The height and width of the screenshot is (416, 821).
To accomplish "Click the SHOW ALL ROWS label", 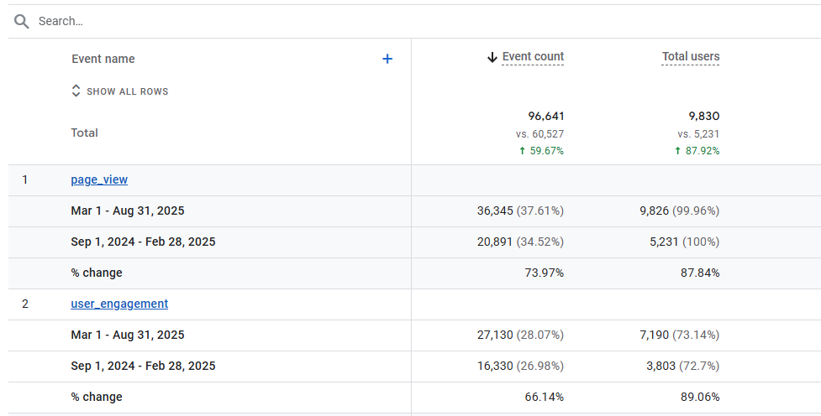I will click(x=127, y=91).
